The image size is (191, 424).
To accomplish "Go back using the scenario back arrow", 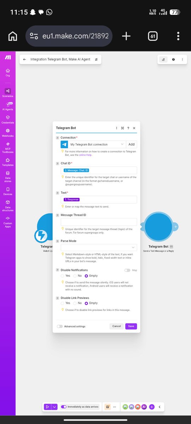I will coord(24,59).
